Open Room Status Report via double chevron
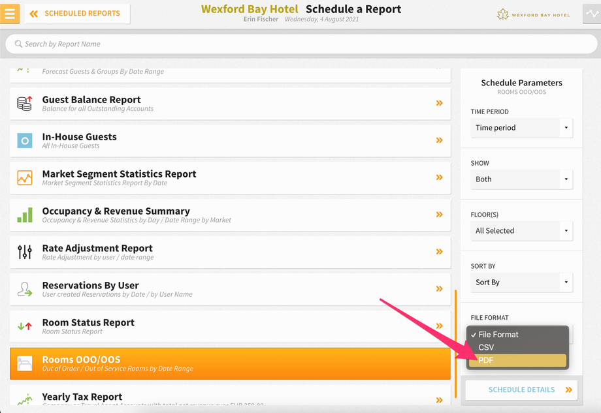The height and width of the screenshot is (413, 601). [439, 326]
